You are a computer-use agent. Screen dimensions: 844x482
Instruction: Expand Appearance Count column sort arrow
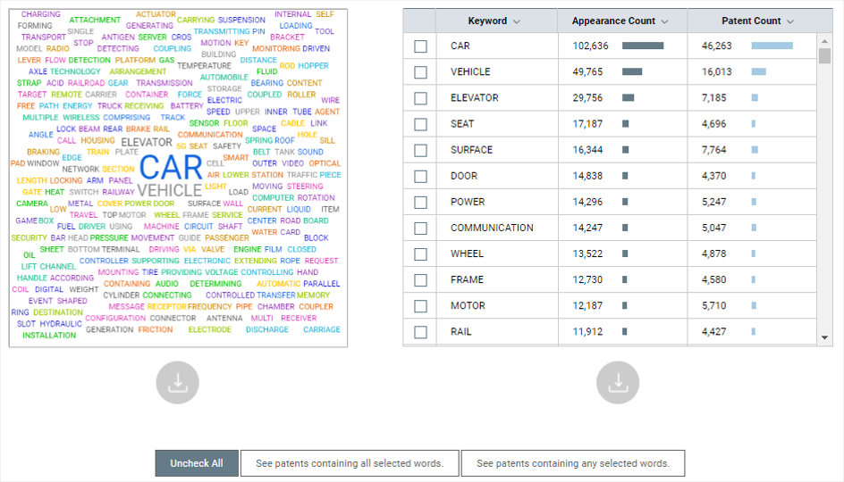(x=665, y=21)
